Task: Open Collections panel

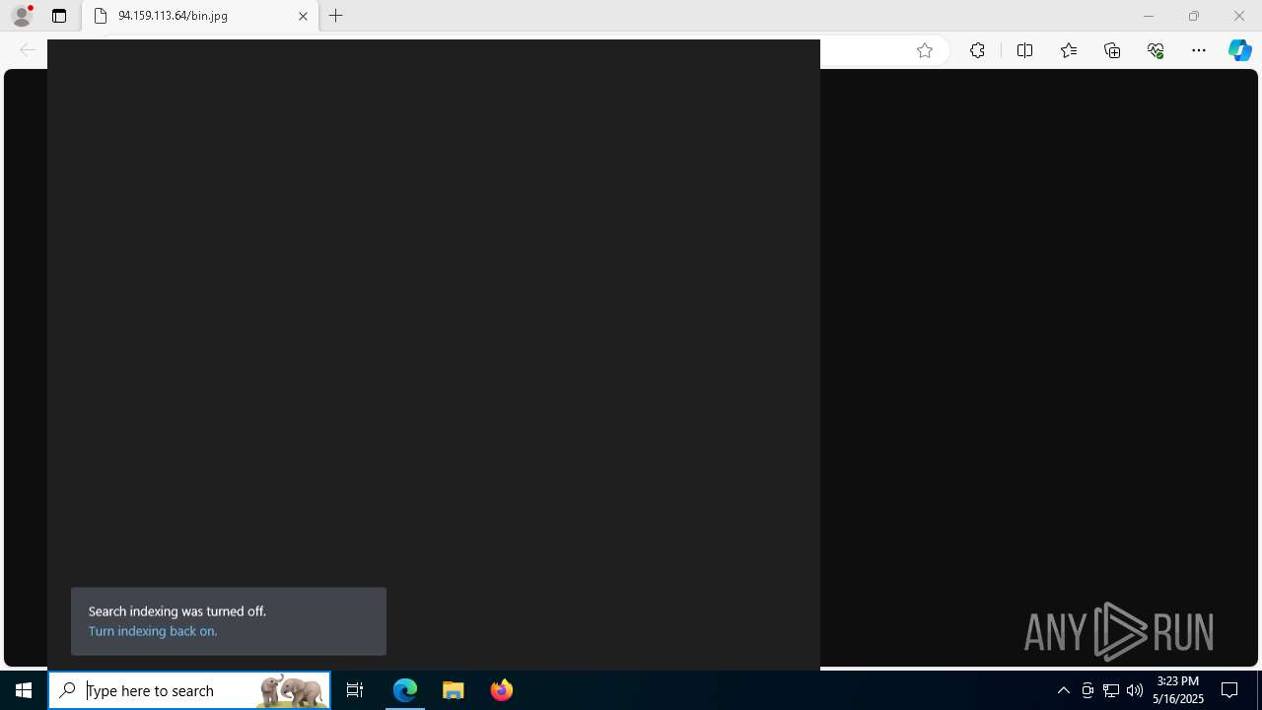Action: [1112, 50]
